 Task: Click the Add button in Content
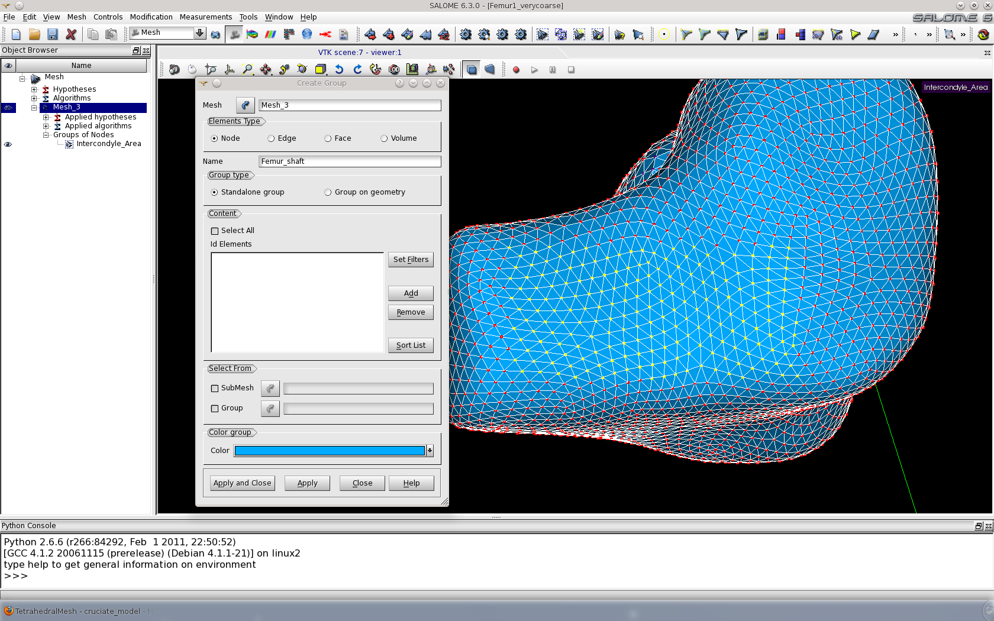(411, 293)
